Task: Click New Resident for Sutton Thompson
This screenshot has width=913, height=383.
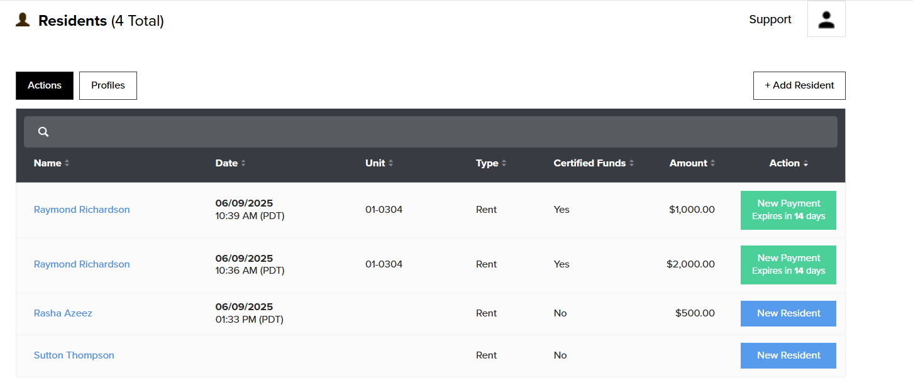Action: pyautogui.click(x=788, y=355)
